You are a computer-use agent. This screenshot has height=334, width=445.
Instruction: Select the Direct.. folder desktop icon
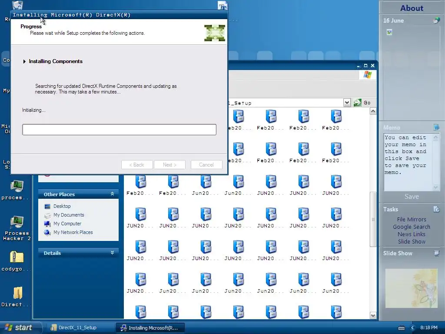click(17, 297)
